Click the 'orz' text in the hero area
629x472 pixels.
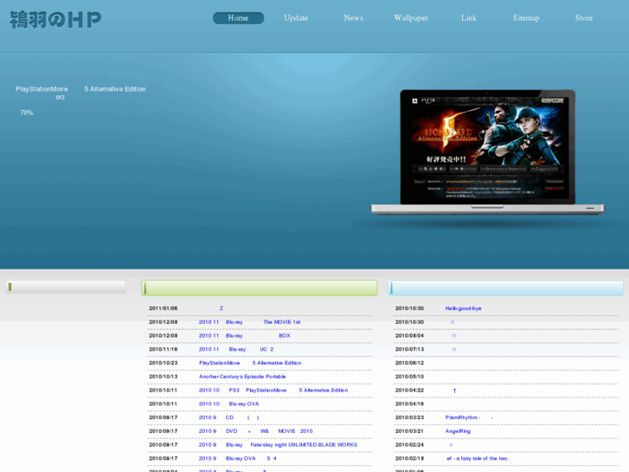[x=61, y=97]
